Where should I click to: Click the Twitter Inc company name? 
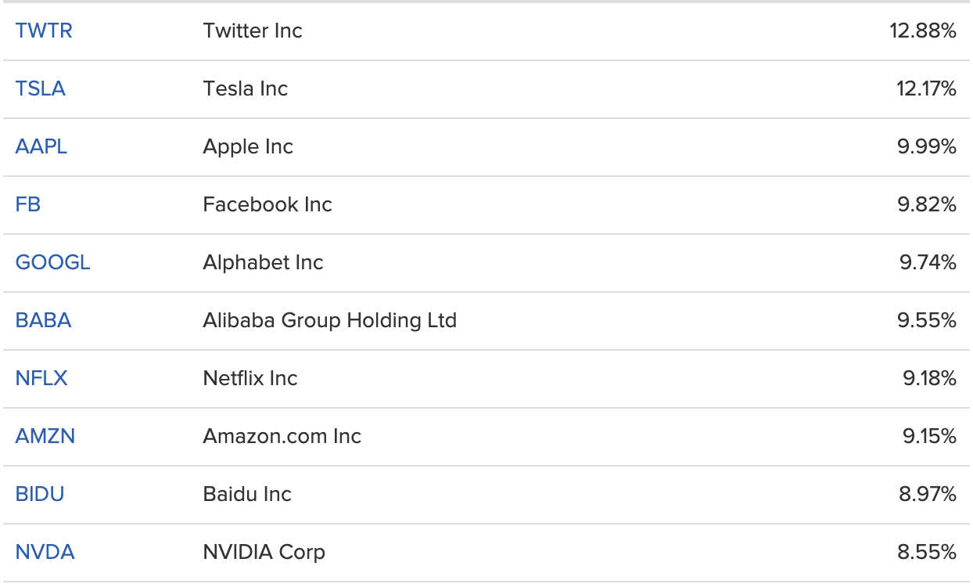click(253, 31)
